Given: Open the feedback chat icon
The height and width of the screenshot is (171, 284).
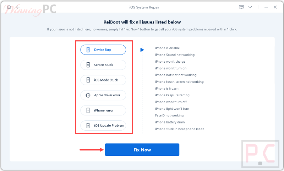Looking at the screenshot, I should (241, 7).
